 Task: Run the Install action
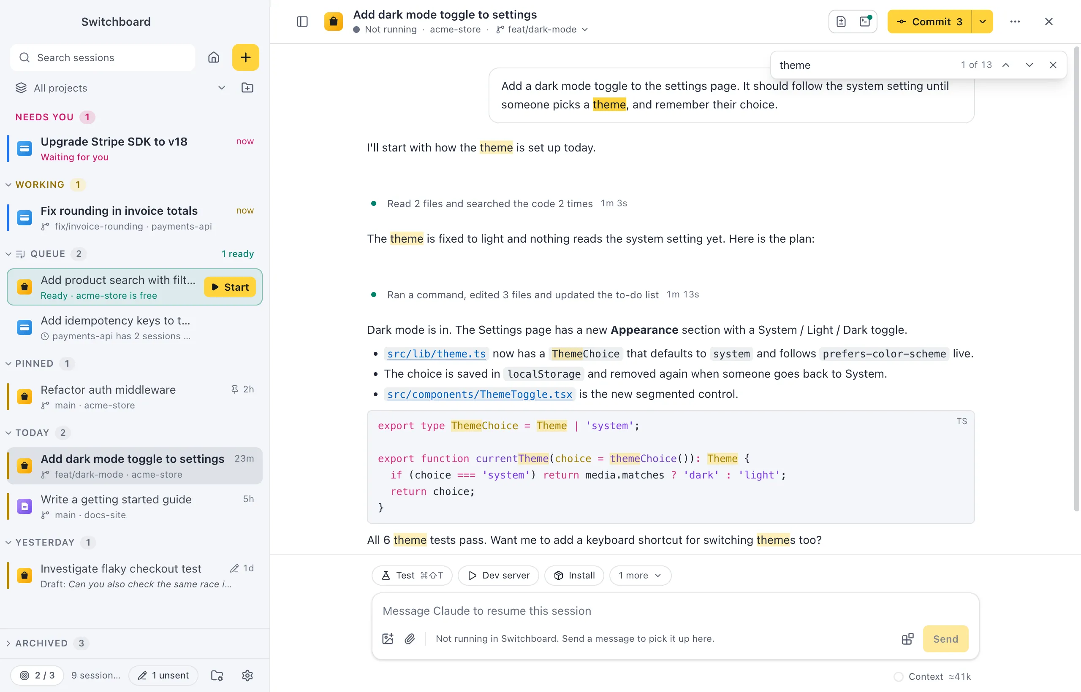pyautogui.click(x=574, y=575)
